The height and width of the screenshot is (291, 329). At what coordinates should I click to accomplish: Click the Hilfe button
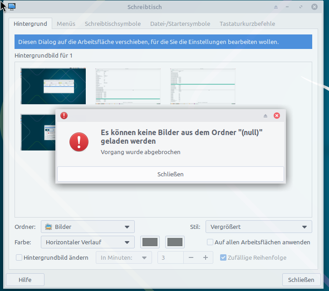(25, 280)
